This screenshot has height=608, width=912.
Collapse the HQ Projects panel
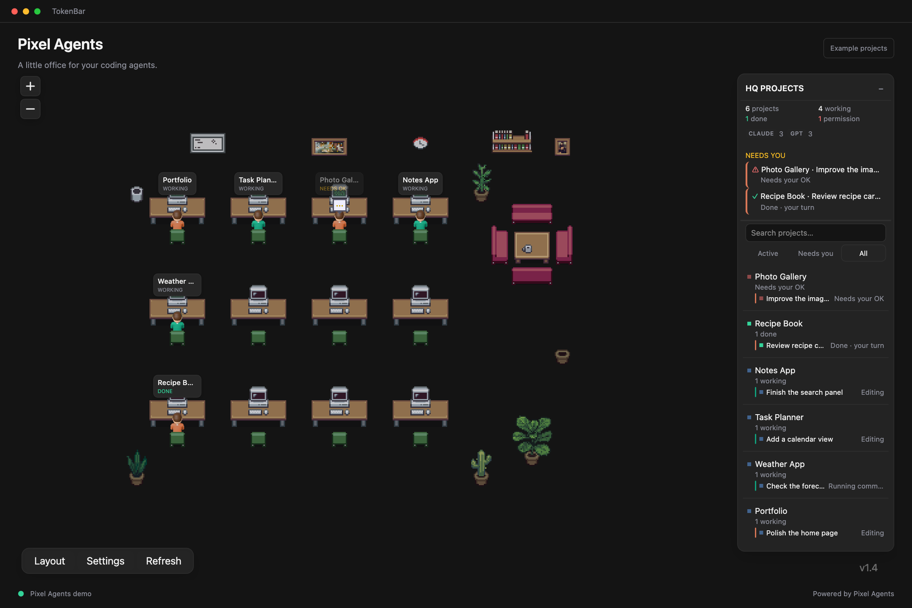click(881, 89)
